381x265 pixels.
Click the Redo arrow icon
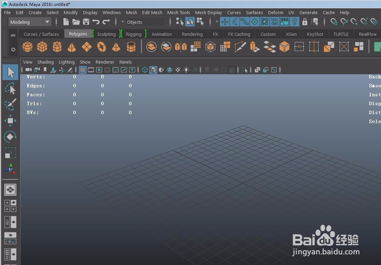click(x=106, y=22)
